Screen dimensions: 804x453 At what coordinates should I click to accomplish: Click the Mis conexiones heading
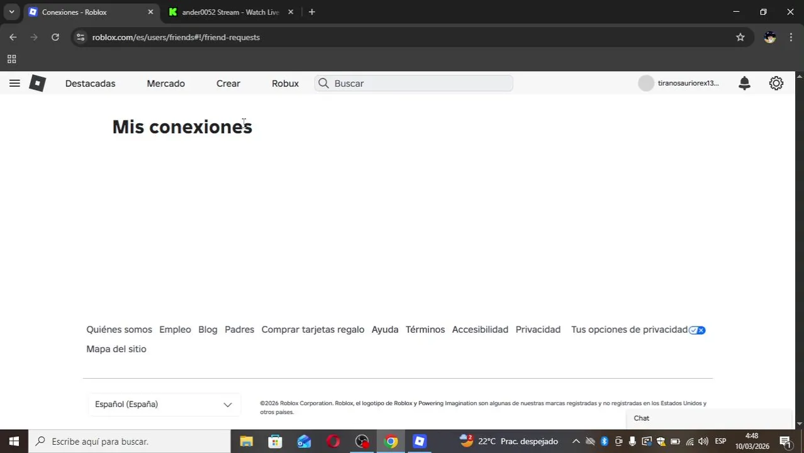coord(182,127)
